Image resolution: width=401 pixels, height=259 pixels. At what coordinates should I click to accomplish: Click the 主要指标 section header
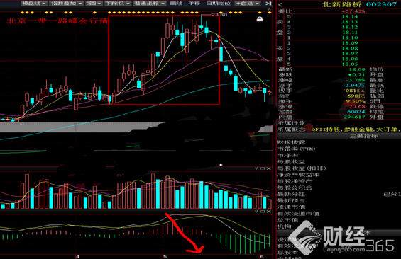(363, 136)
